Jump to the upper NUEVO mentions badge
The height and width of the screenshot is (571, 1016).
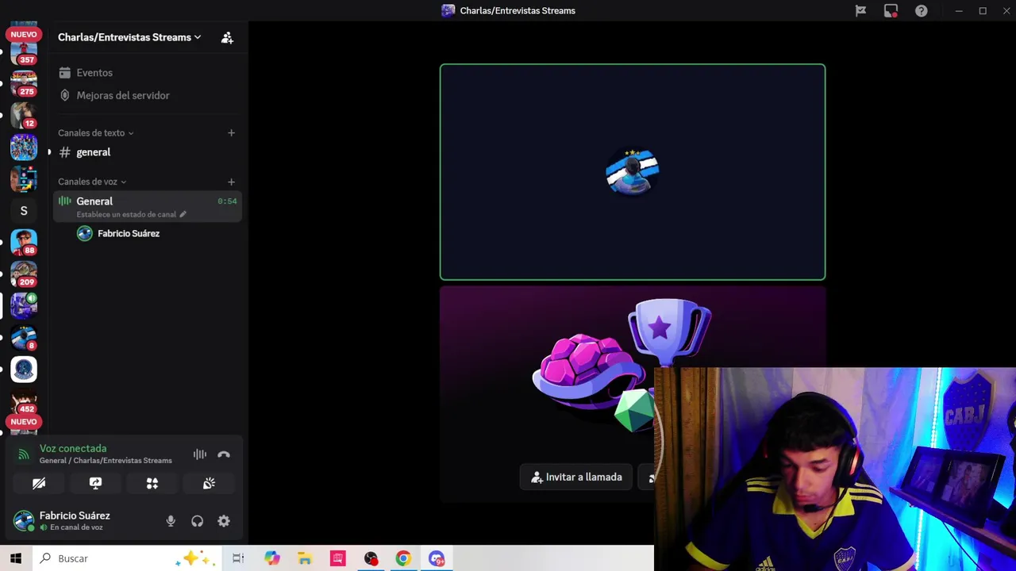coord(24,34)
